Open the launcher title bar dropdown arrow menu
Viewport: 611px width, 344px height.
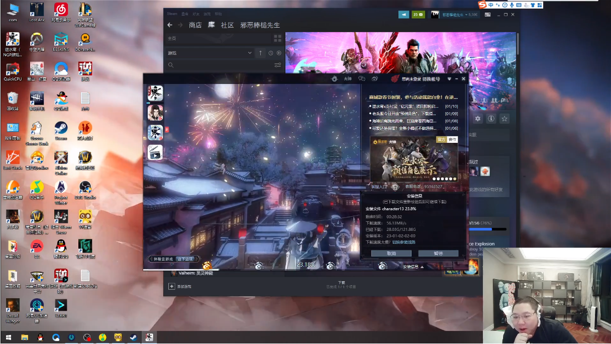click(x=449, y=79)
